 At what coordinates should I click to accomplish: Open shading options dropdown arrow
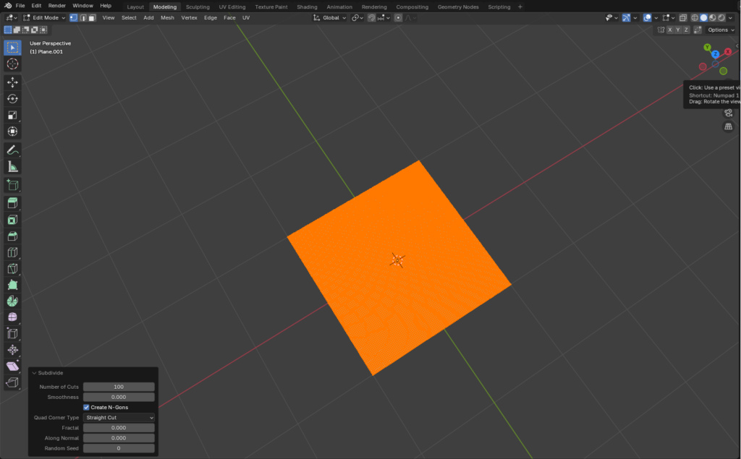731,17
